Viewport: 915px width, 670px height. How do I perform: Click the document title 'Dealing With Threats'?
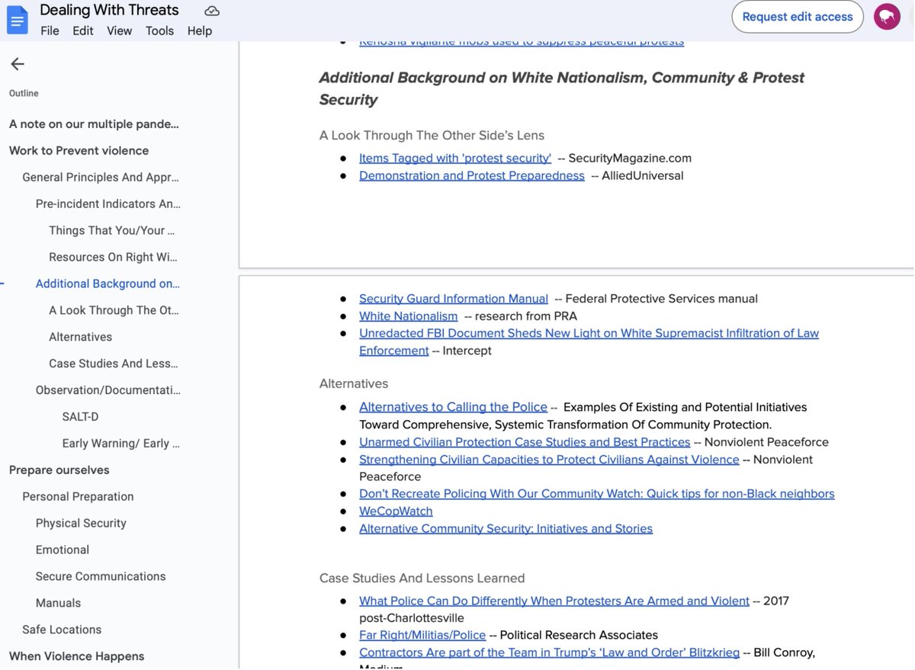[109, 10]
